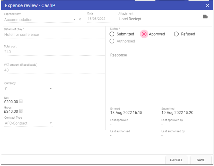
Task: Click the VAT amount field
Action: tap(54, 70)
